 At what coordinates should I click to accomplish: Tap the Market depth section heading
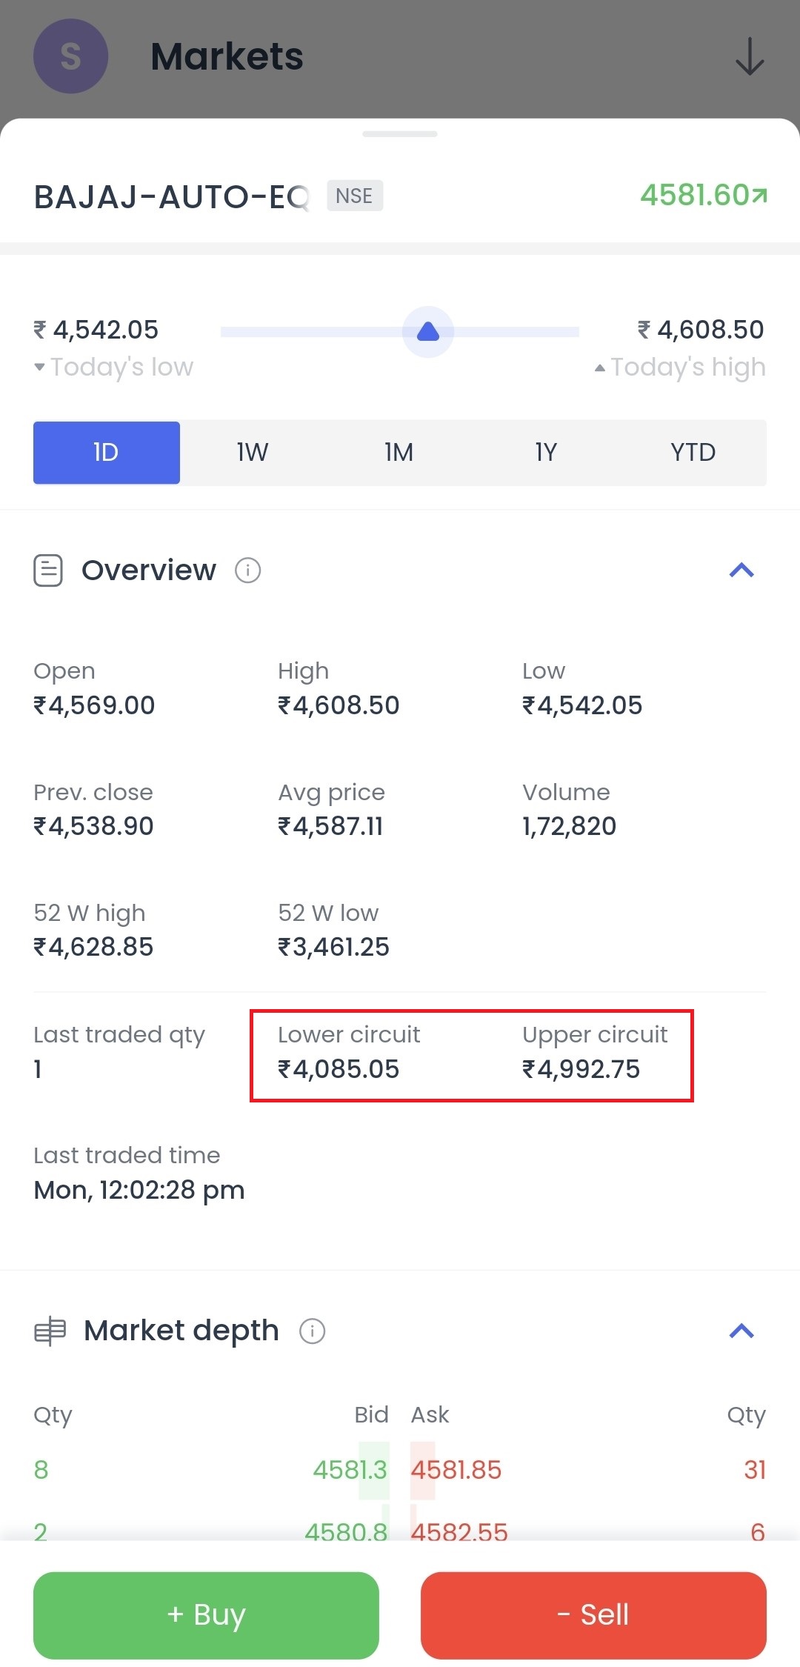[181, 1331]
